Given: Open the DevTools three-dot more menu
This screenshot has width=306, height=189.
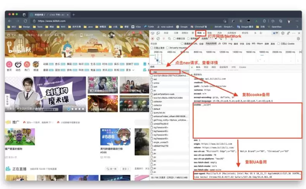Looking at the screenshot, I should pyautogui.click(x=294, y=33).
